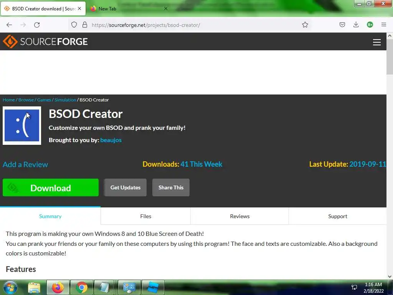Click Add a Review link

pos(25,164)
